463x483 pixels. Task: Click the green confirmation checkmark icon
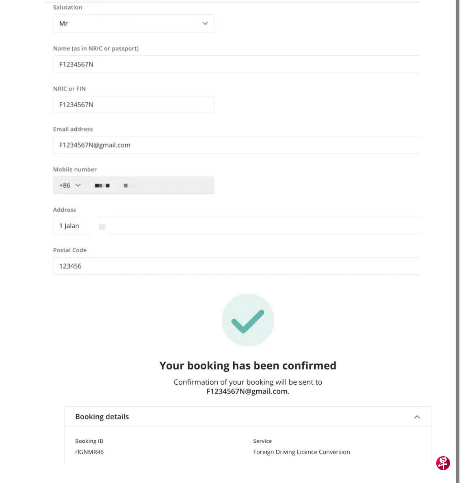click(248, 320)
